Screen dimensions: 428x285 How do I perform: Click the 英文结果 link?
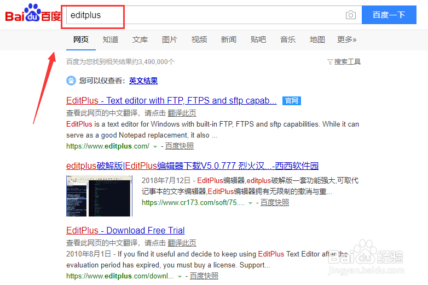143,81
